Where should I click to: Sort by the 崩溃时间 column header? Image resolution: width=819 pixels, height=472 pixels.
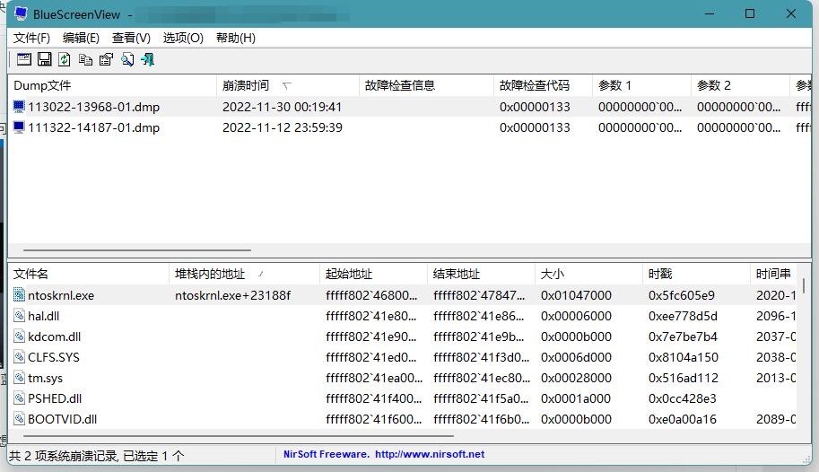click(288, 85)
